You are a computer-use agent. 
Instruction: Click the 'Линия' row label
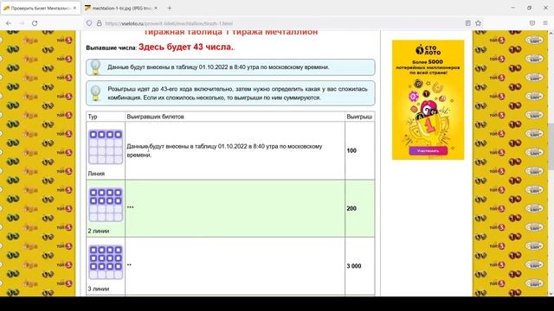[x=96, y=174]
